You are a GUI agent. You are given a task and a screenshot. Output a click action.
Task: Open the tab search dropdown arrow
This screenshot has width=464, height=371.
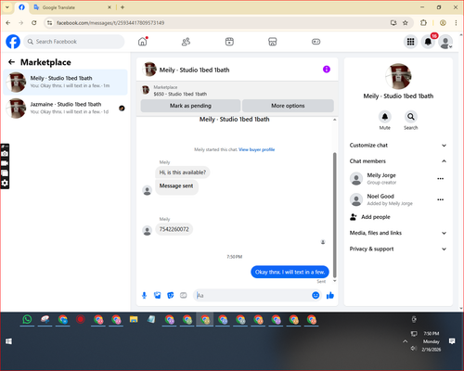pos(7,7)
